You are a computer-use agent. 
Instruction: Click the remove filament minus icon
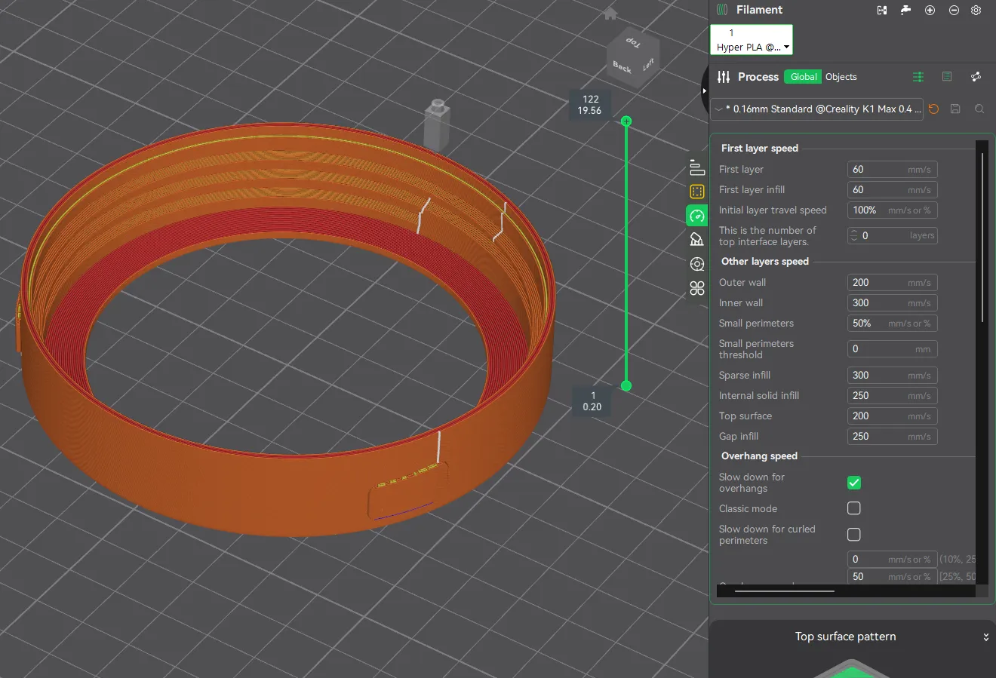tap(954, 10)
